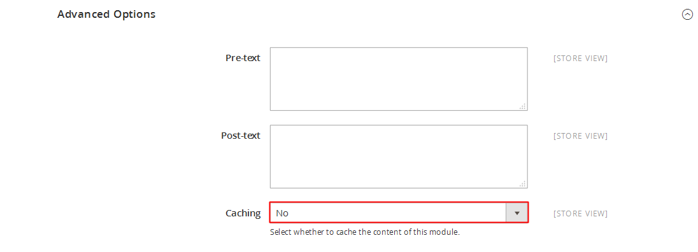
Task: Click the Pre-text field label
Action: (x=243, y=58)
